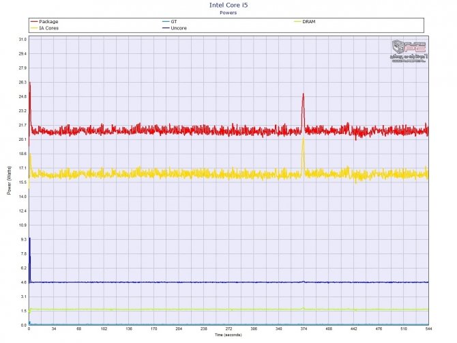This screenshot has height=343, width=457.
Task: Click the red Package line swatch in legend
Action: (x=34, y=22)
